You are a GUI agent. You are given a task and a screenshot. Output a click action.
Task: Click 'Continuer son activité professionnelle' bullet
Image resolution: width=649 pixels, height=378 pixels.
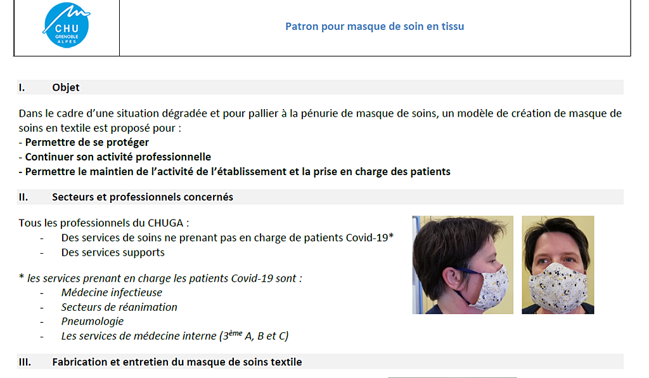pyautogui.click(x=115, y=157)
